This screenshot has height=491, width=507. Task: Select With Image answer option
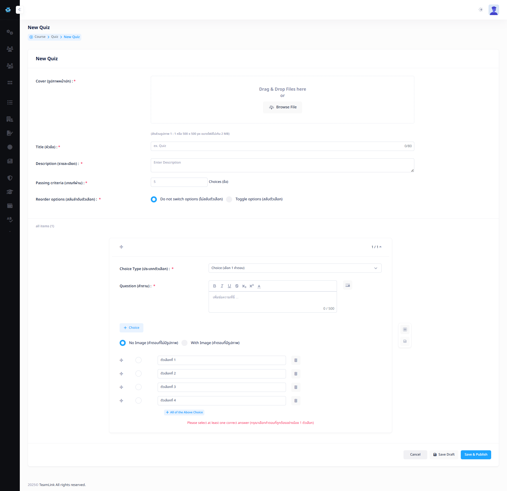tap(185, 343)
